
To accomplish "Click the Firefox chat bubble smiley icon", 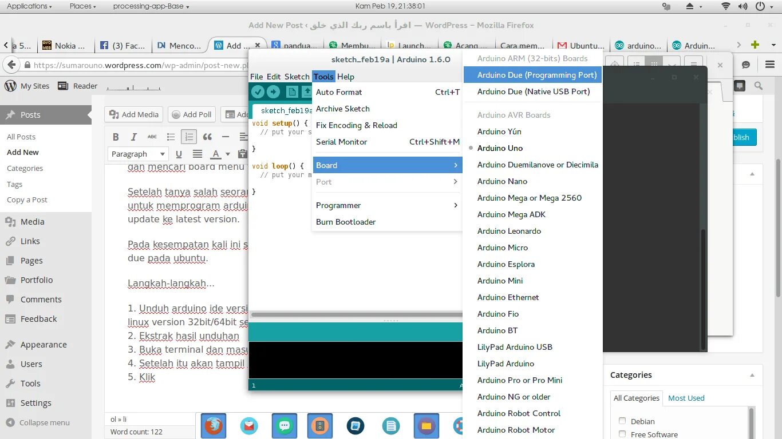I will coord(746,65).
